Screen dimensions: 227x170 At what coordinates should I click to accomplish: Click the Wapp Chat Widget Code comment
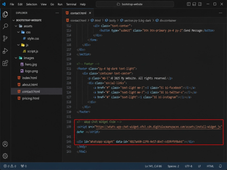coord(99,122)
